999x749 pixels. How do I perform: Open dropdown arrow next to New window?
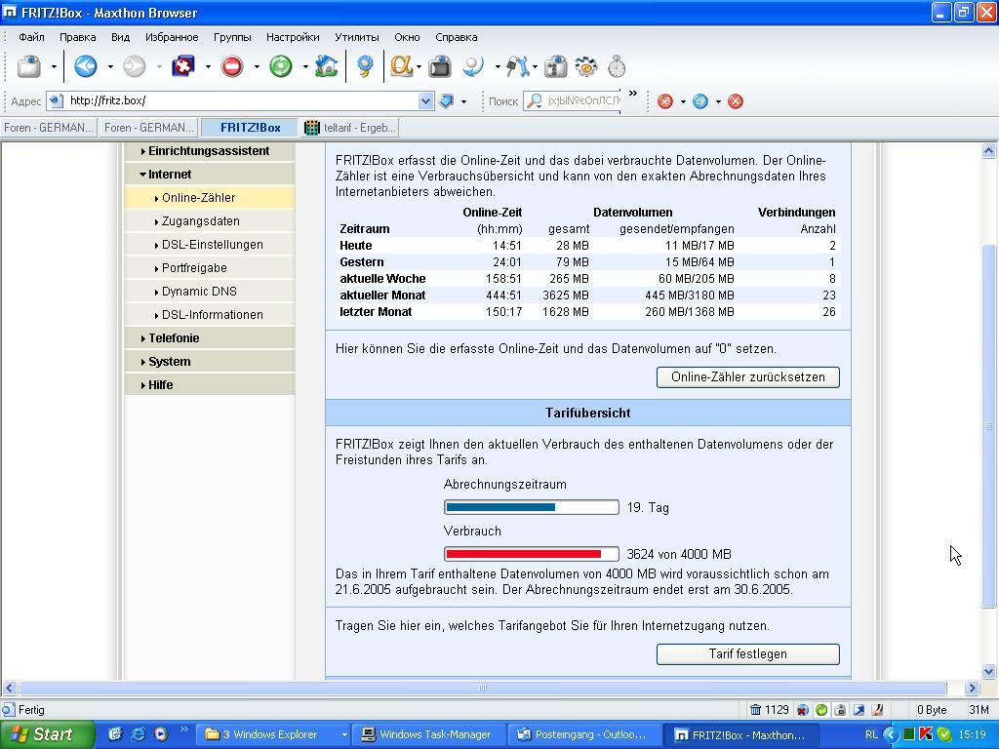(55, 66)
